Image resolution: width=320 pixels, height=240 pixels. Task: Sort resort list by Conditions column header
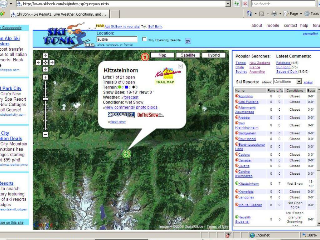tap(295, 90)
